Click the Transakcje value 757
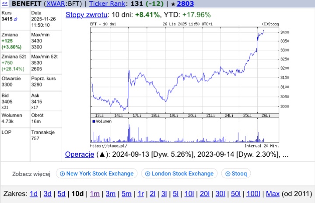 [x=35, y=138]
